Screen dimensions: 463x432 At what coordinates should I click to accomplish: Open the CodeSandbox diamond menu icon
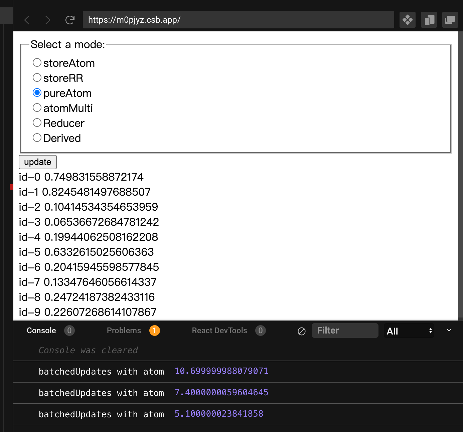(x=407, y=20)
